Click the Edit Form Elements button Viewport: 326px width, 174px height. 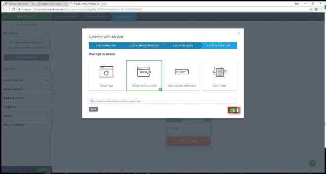click(27, 57)
